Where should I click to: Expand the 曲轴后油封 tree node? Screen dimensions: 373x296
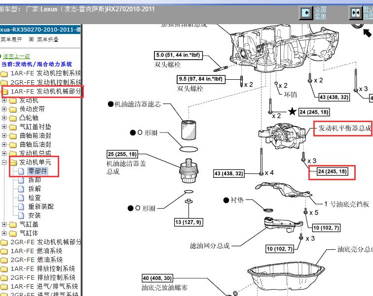click(x=4, y=145)
